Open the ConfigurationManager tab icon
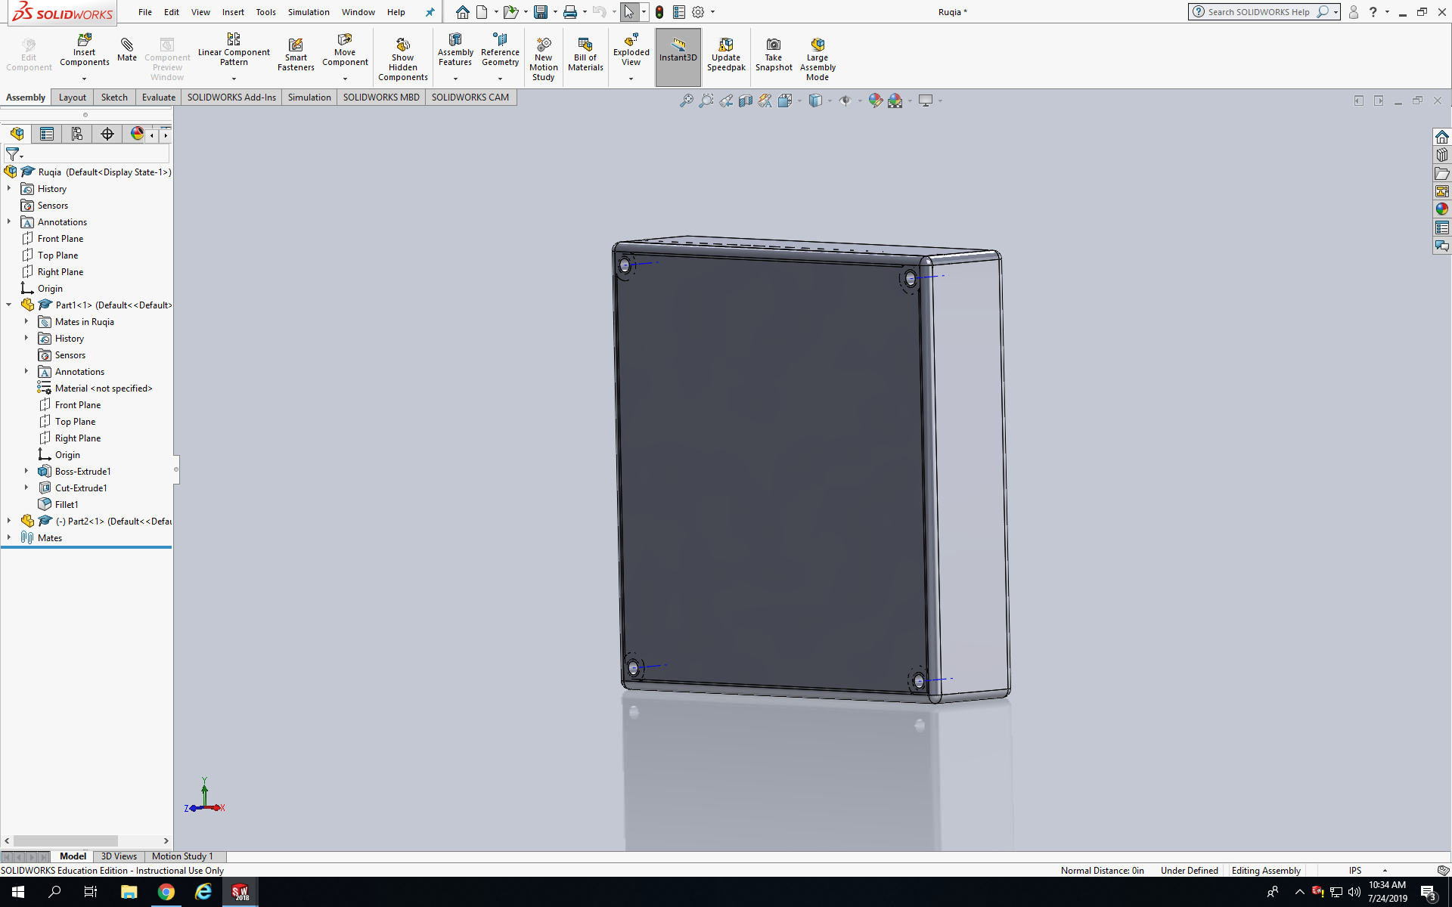The image size is (1452, 907). click(x=76, y=134)
